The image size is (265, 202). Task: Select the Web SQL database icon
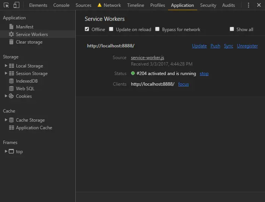(x=11, y=88)
